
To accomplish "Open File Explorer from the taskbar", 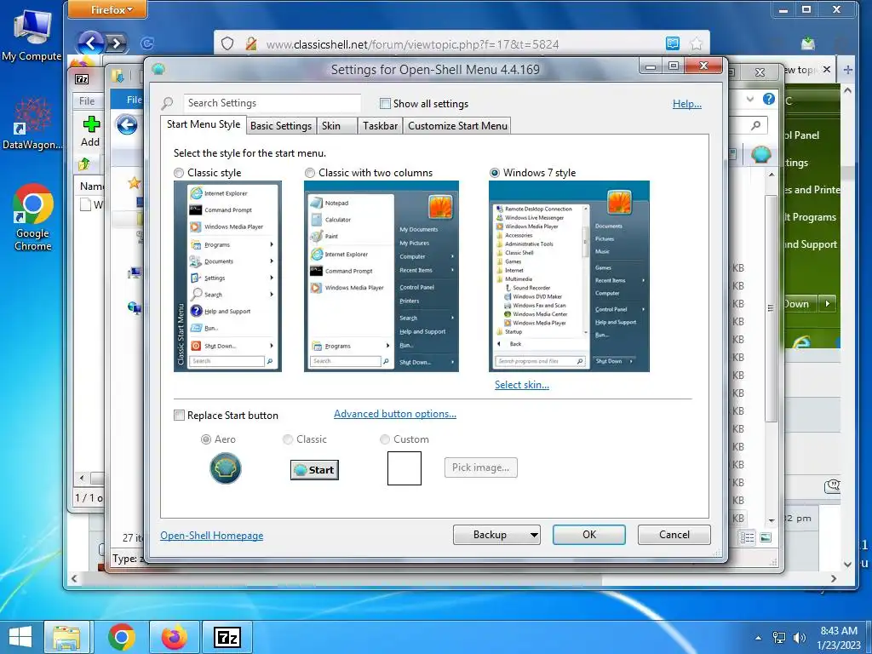I will click(66, 637).
